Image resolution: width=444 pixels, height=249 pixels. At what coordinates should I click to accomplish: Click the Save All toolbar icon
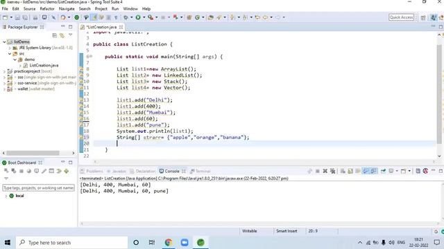(25, 17)
